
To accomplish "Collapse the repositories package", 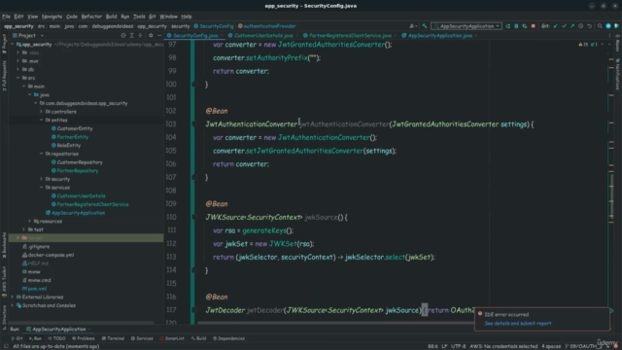I will pos(41,154).
